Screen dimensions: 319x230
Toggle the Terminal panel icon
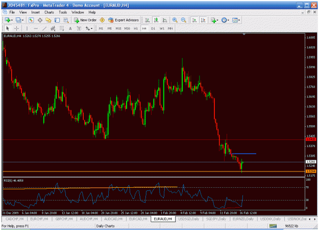57,20
